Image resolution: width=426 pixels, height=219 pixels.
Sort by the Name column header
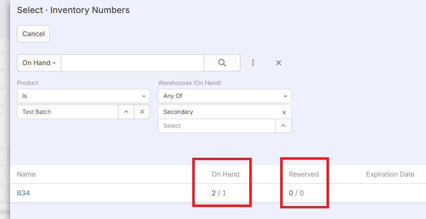26,174
